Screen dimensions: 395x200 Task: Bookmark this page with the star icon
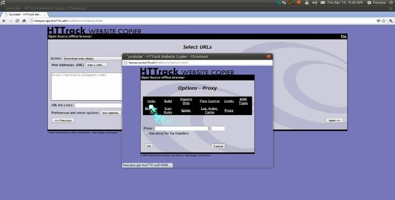(384, 21)
